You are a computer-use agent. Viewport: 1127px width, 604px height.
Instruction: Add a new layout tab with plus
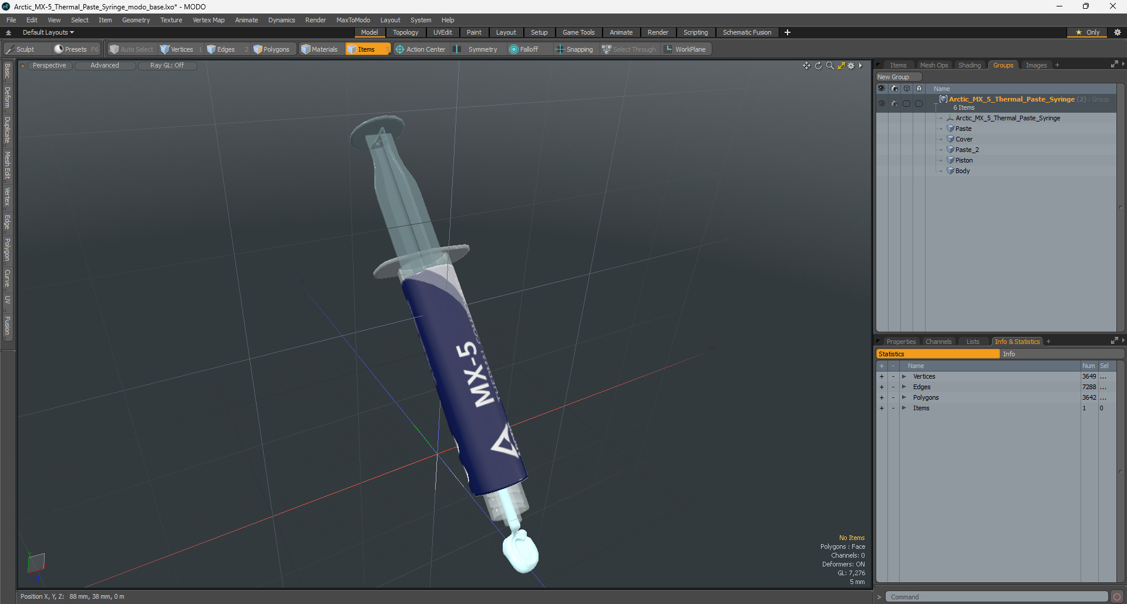tap(788, 32)
